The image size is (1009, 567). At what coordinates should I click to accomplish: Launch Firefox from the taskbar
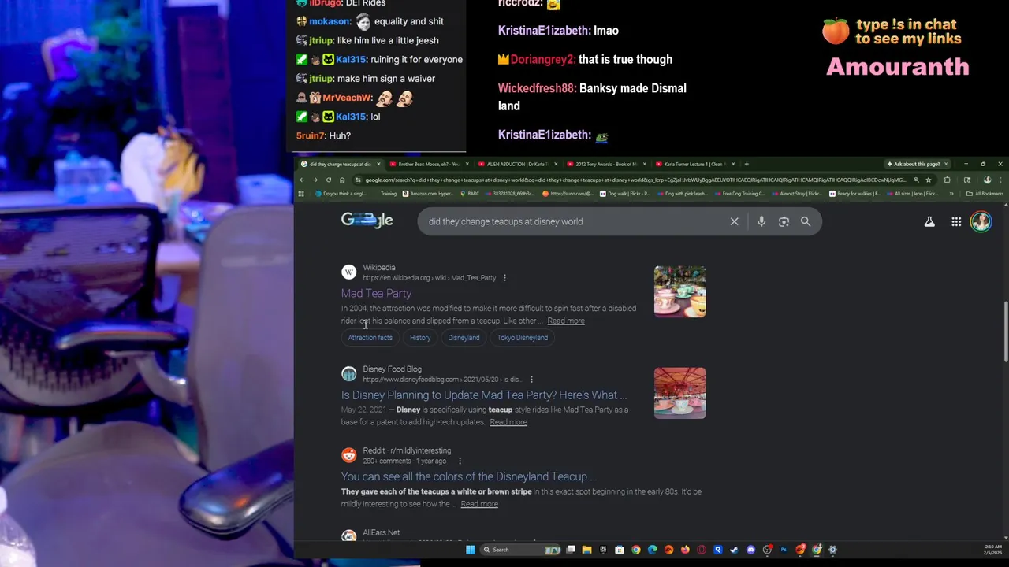[685, 550]
